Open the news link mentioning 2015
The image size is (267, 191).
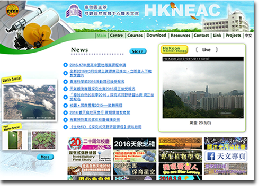pos(96,106)
